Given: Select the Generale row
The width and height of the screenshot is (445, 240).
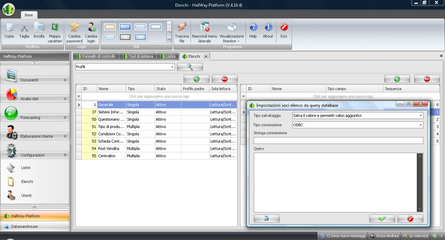Looking at the screenshot, I should click(156, 105).
